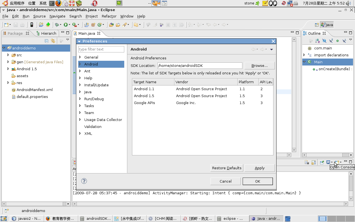This screenshot has height=222, width=355.
Task: Click Collapse All in Package Explorer
Action: pyautogui.click(x=47, y=41)
